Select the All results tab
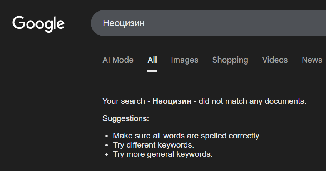The width and height of the screenshot is (326, 171). click(x=152, y=60)
